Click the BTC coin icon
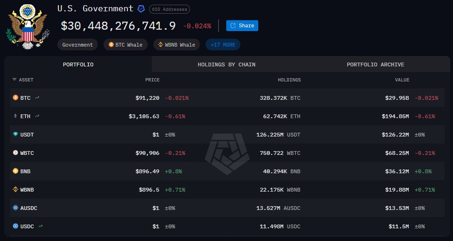Screen dimensions: 453x241 coord(16,98)
